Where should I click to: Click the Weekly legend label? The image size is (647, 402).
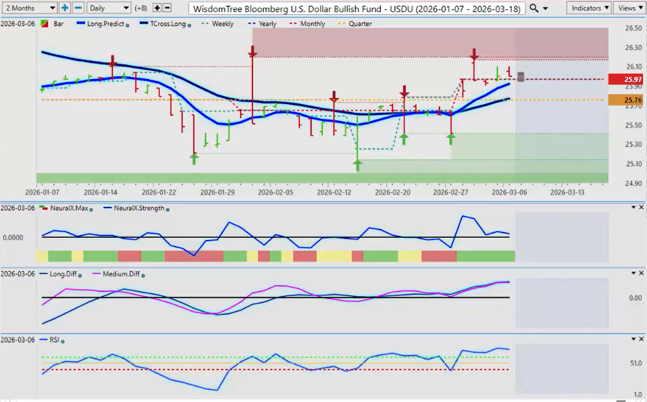point(222,24)
